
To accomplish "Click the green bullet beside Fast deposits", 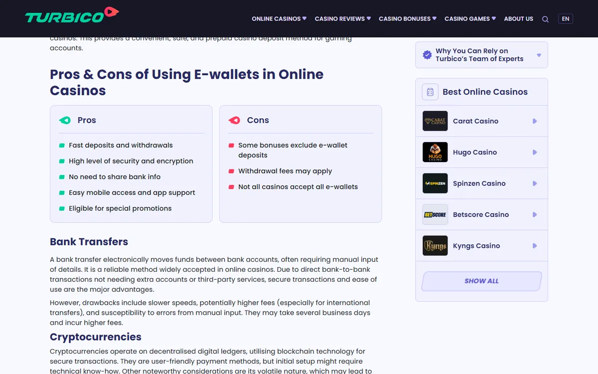I will 62,146.
